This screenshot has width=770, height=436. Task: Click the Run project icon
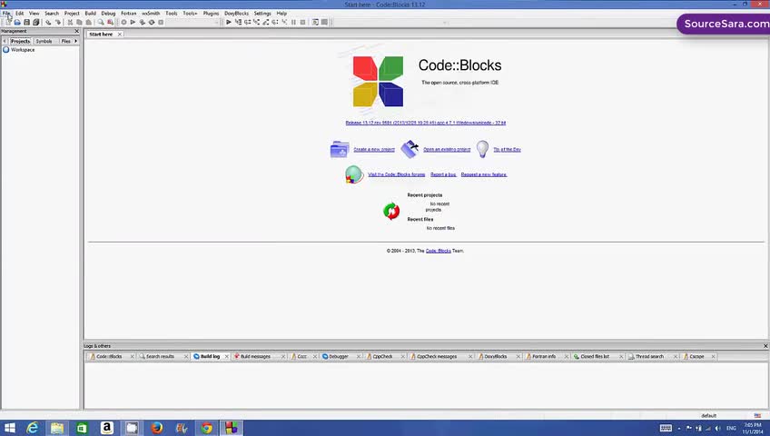point(133,22)
